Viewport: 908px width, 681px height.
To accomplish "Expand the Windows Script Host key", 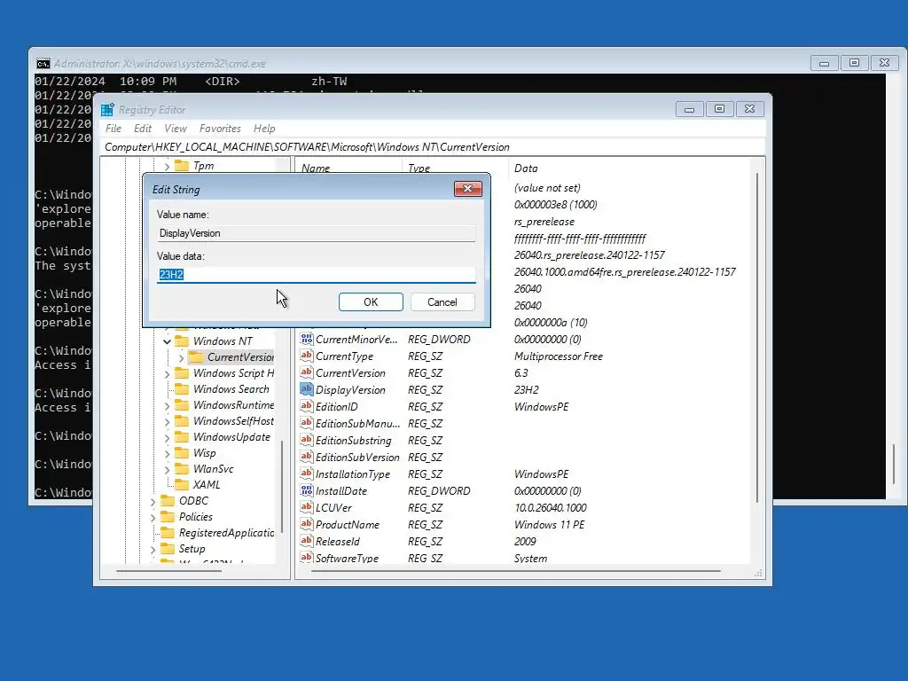I will click(x=167, y=374).
